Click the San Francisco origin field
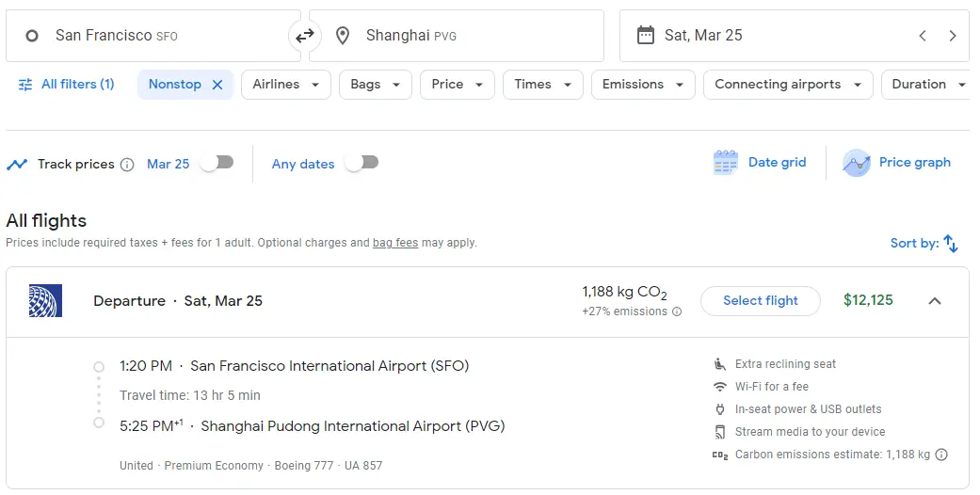 [x=151, y=36]
